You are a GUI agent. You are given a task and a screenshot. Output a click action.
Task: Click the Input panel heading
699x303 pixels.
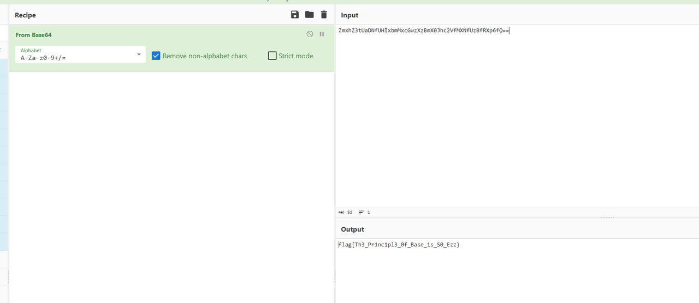(350, 15)
